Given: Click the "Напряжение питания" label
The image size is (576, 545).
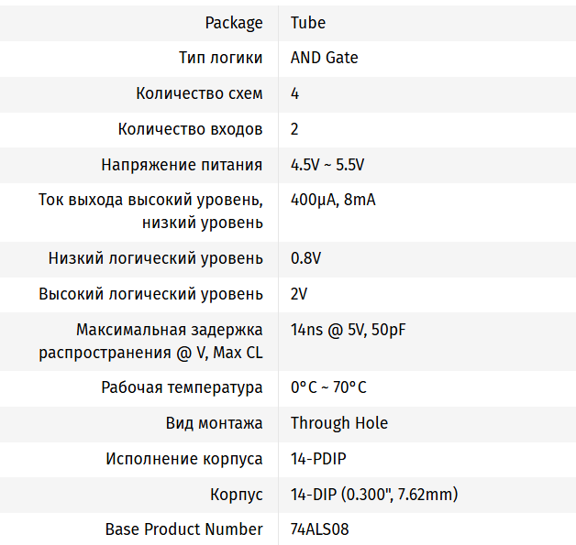Looking at the screenshot, I should [182, 165].
